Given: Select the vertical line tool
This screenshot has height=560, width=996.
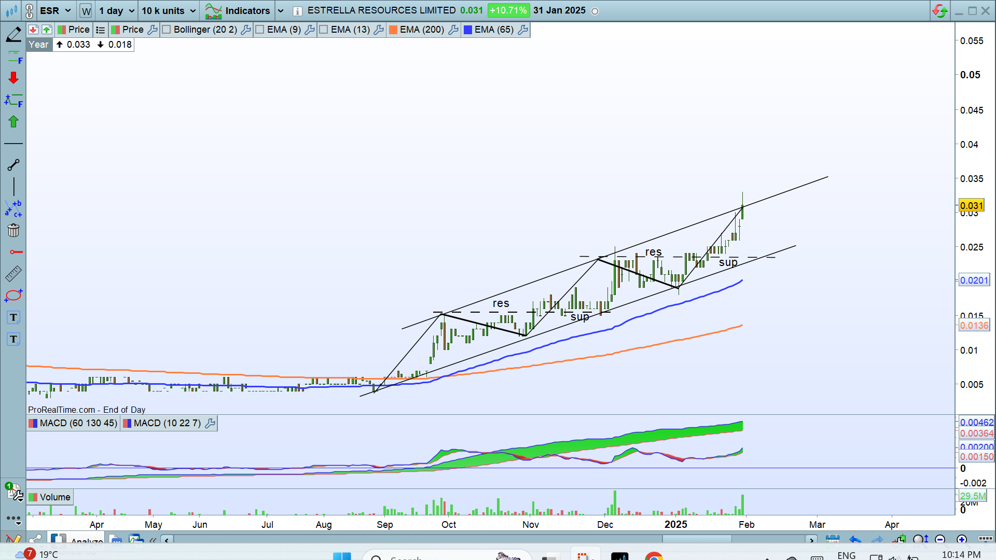Looking at the screenshot, I should [x=13, y=187].
